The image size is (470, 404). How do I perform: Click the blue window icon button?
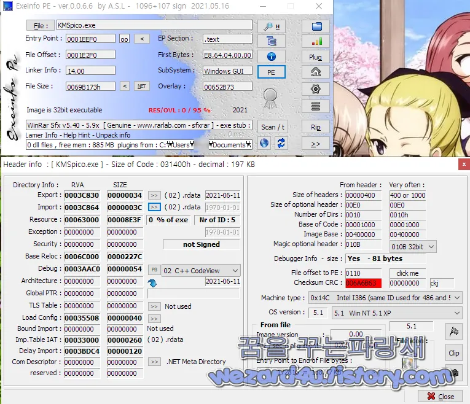[x=316, y=26]
